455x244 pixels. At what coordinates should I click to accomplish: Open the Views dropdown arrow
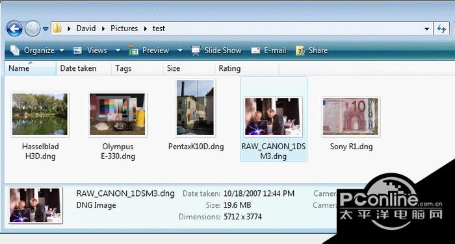118,51
